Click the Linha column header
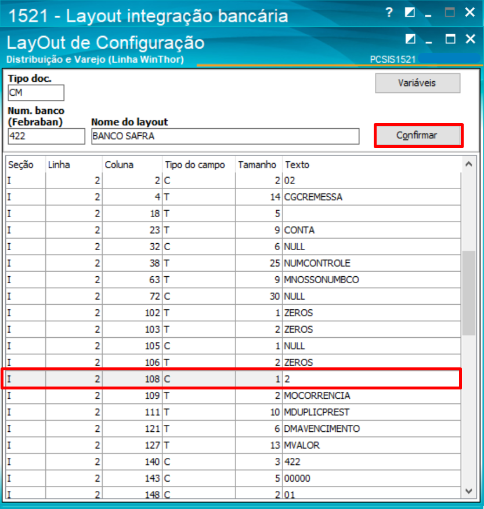This screenshot has height=509, width=484. [x=74, y=165]
